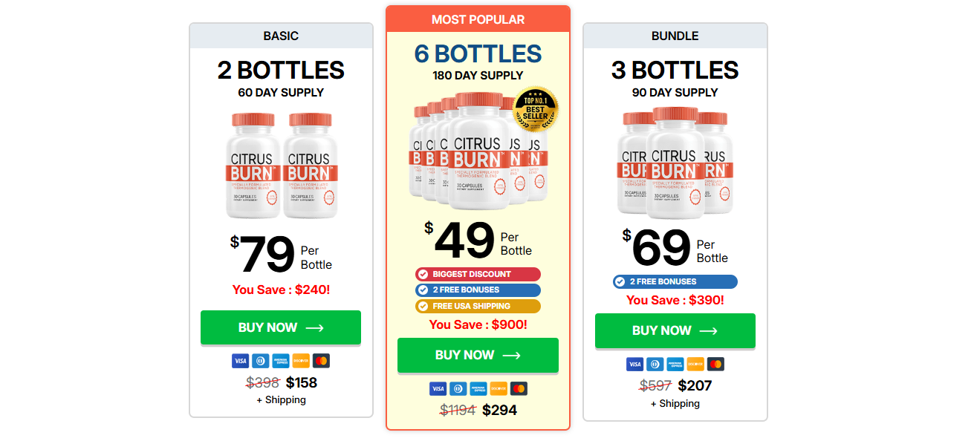Click the Diners Club icon in Bundle plan

tap(655, 365)
